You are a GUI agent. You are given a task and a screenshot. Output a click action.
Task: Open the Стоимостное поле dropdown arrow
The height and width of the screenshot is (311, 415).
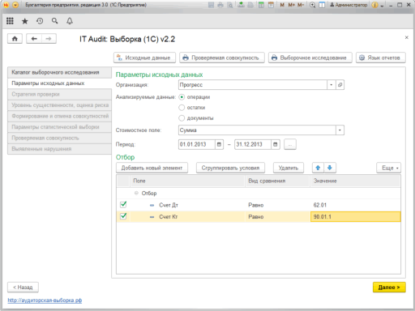tap(340, 130)
